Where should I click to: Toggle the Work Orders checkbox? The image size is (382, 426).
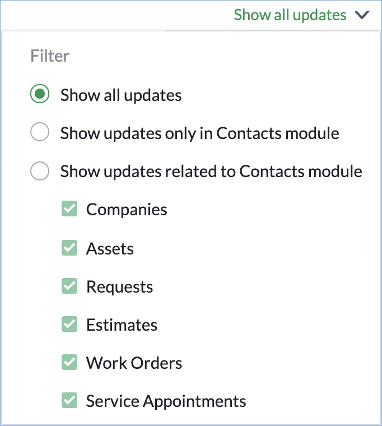[69, 363]
